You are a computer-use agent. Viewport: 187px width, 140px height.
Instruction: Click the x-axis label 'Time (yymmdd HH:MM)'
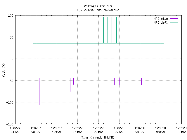(x=98, y=137)
